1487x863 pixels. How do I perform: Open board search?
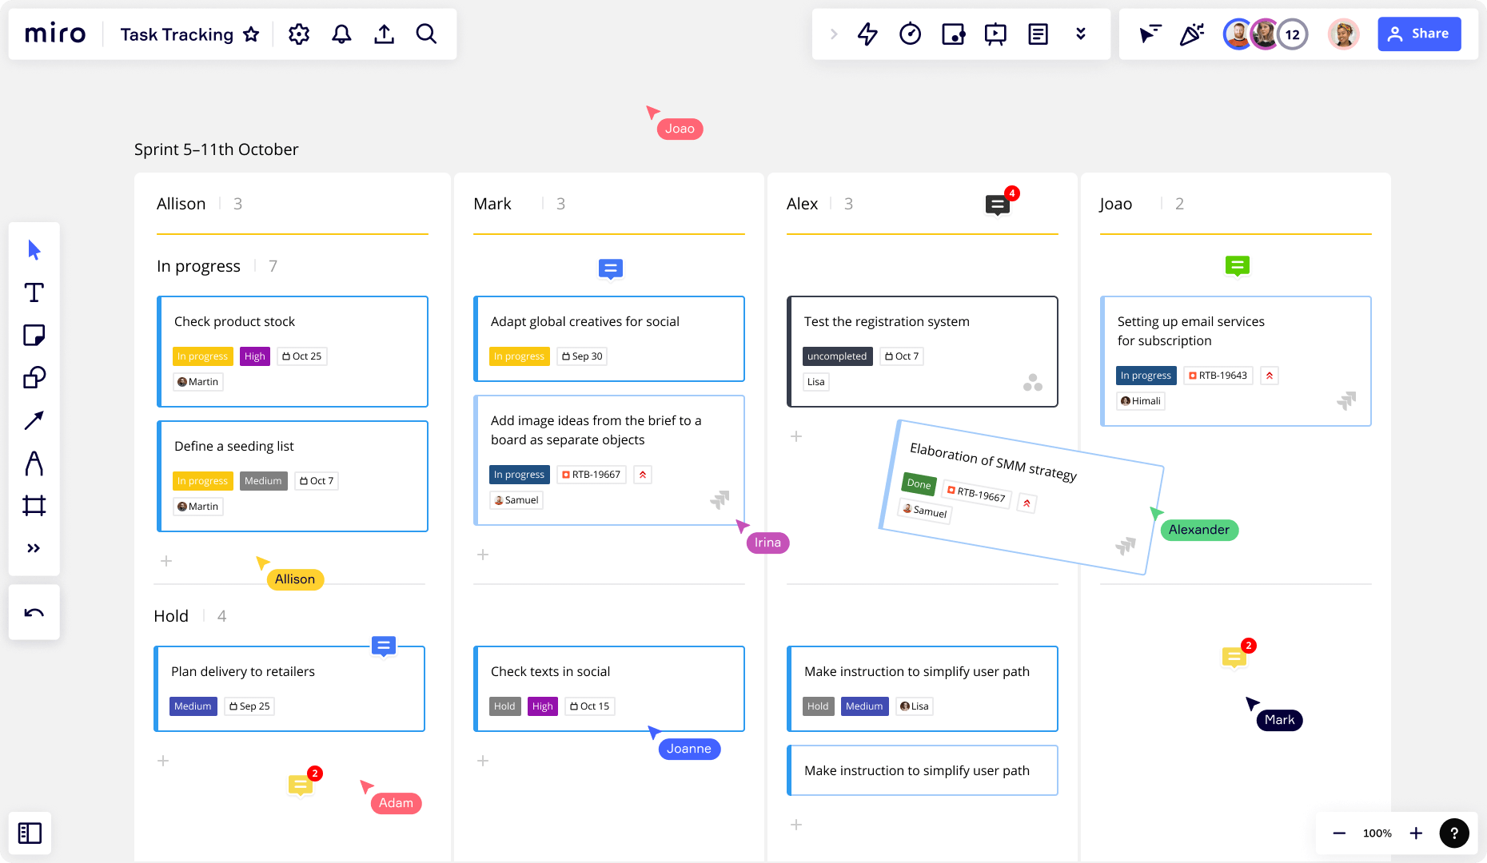point(426,34)
